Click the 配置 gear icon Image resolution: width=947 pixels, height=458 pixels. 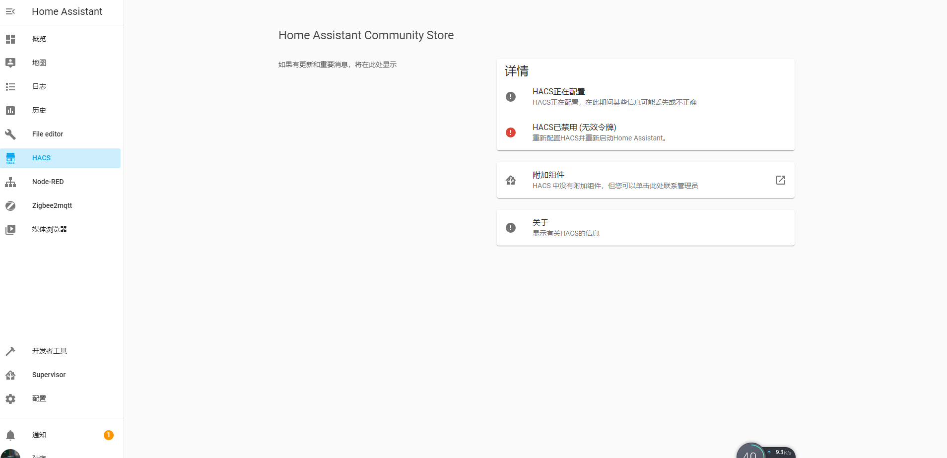click(x=10, y=398)
